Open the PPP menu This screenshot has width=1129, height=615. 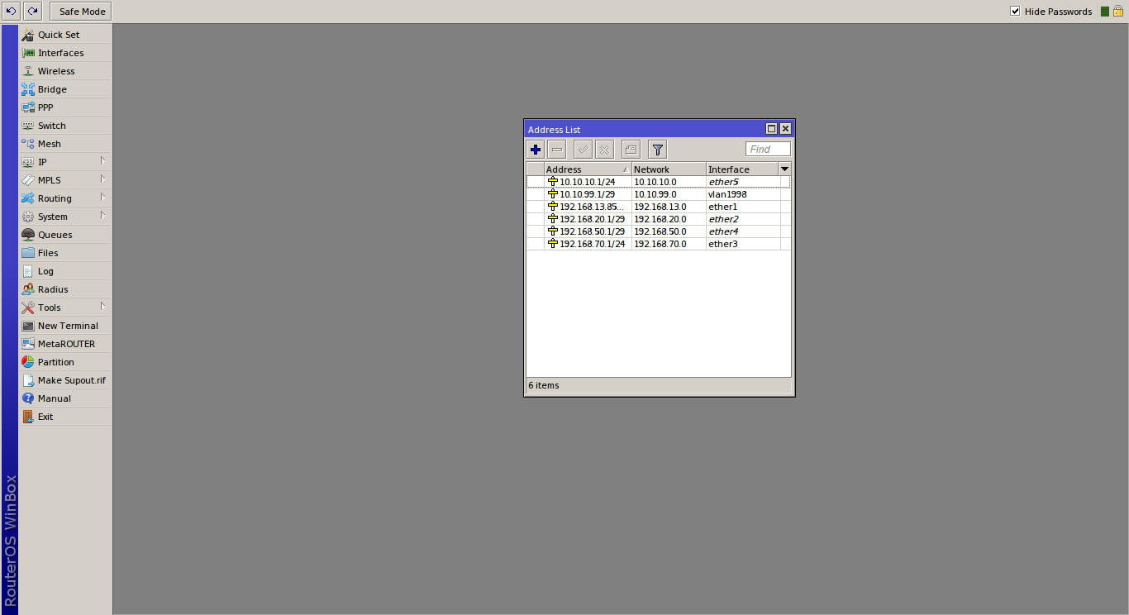[64, 107]
